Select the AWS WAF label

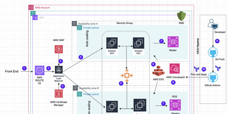(58, 40)
